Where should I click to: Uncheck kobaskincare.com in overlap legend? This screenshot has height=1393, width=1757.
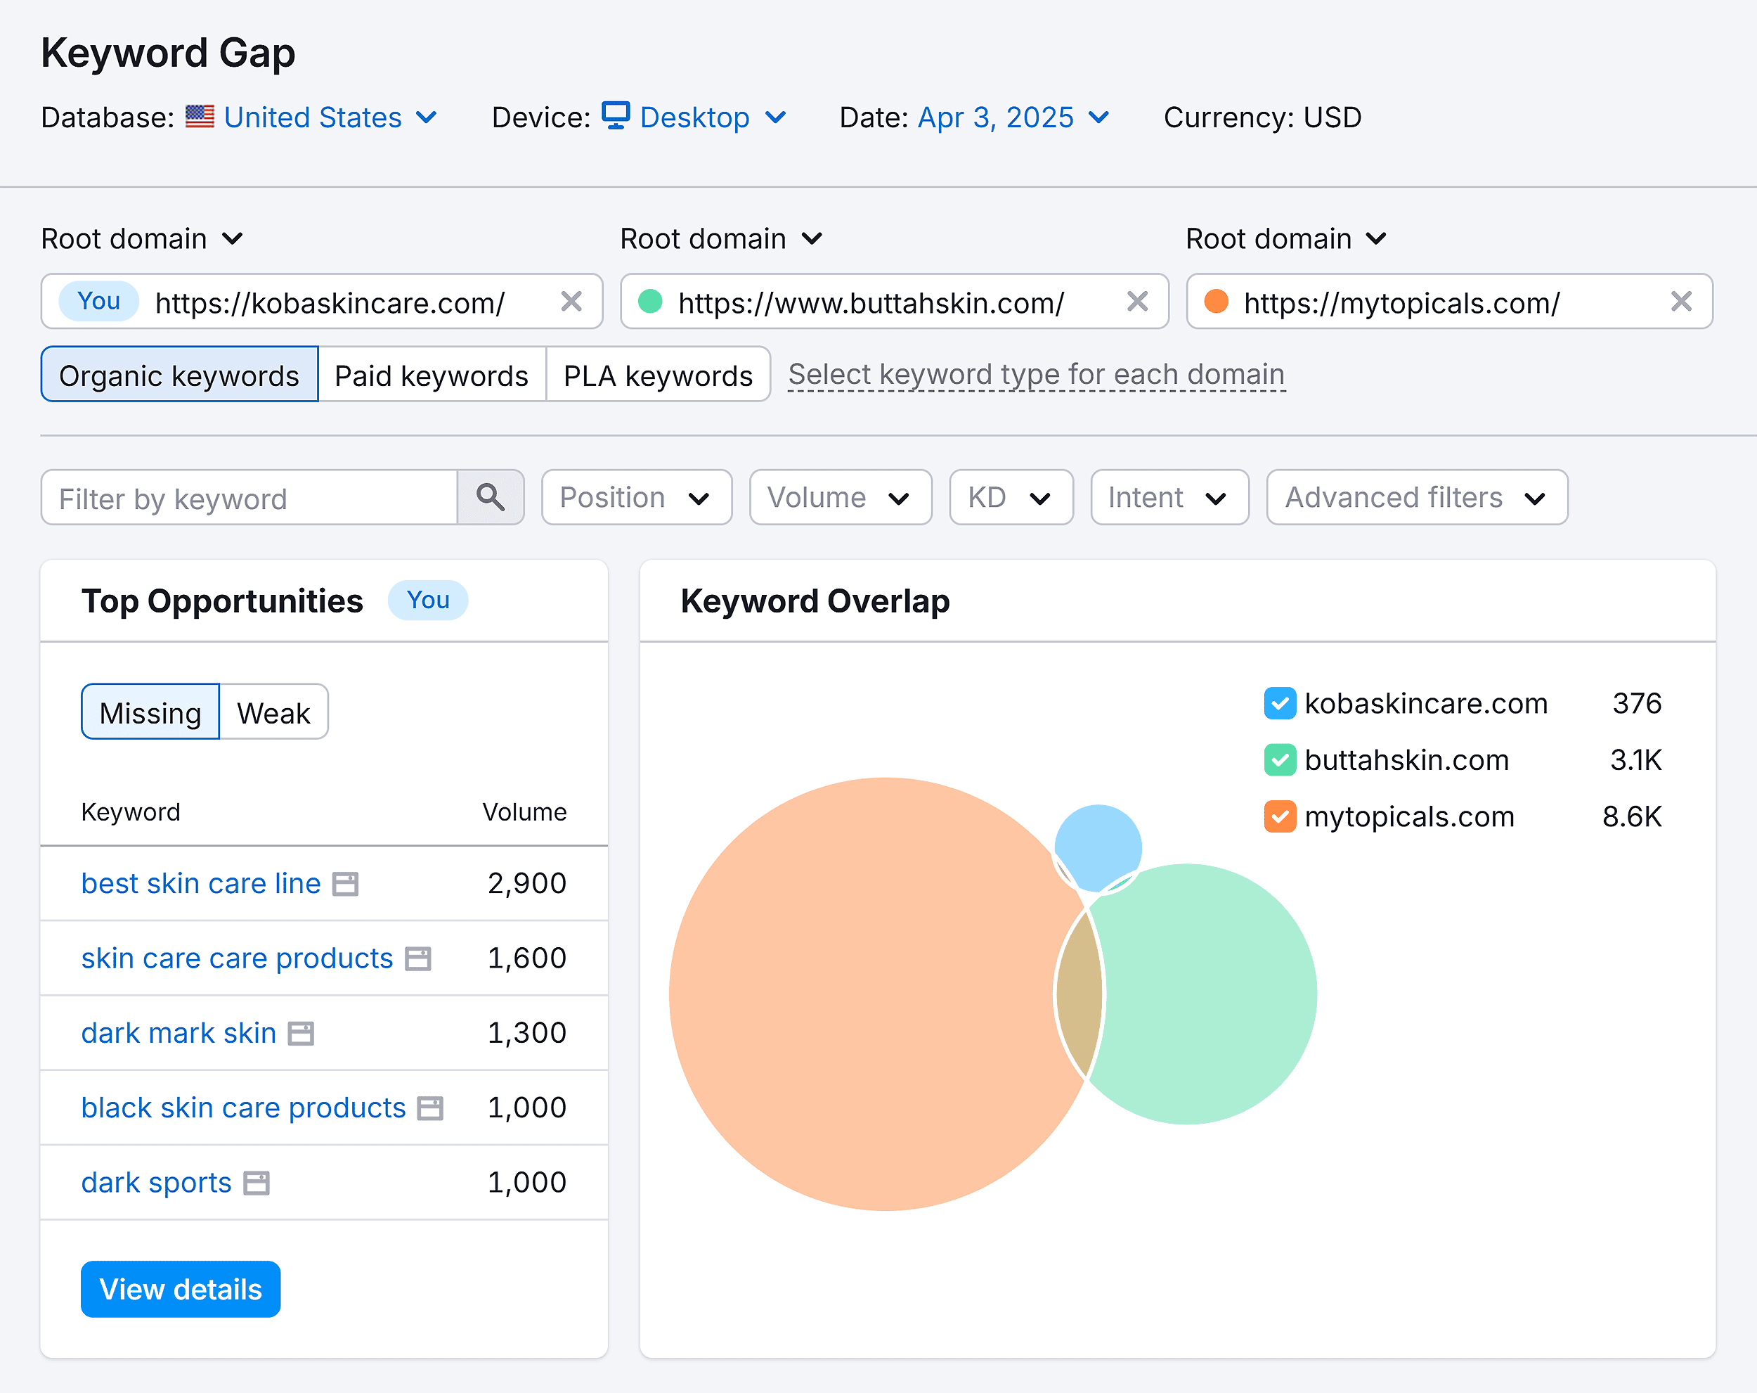(1280, 703)
